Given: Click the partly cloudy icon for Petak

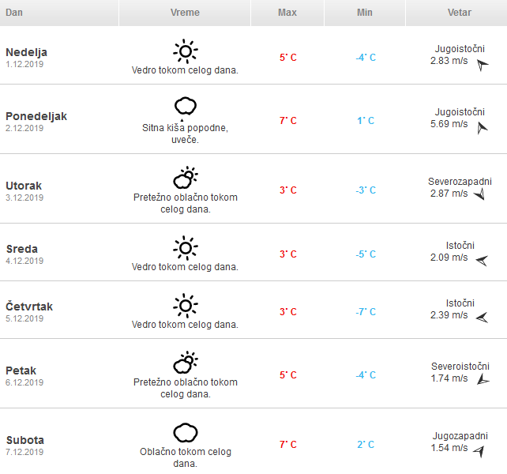Looking at the screenshot, I should coord(185,363).
